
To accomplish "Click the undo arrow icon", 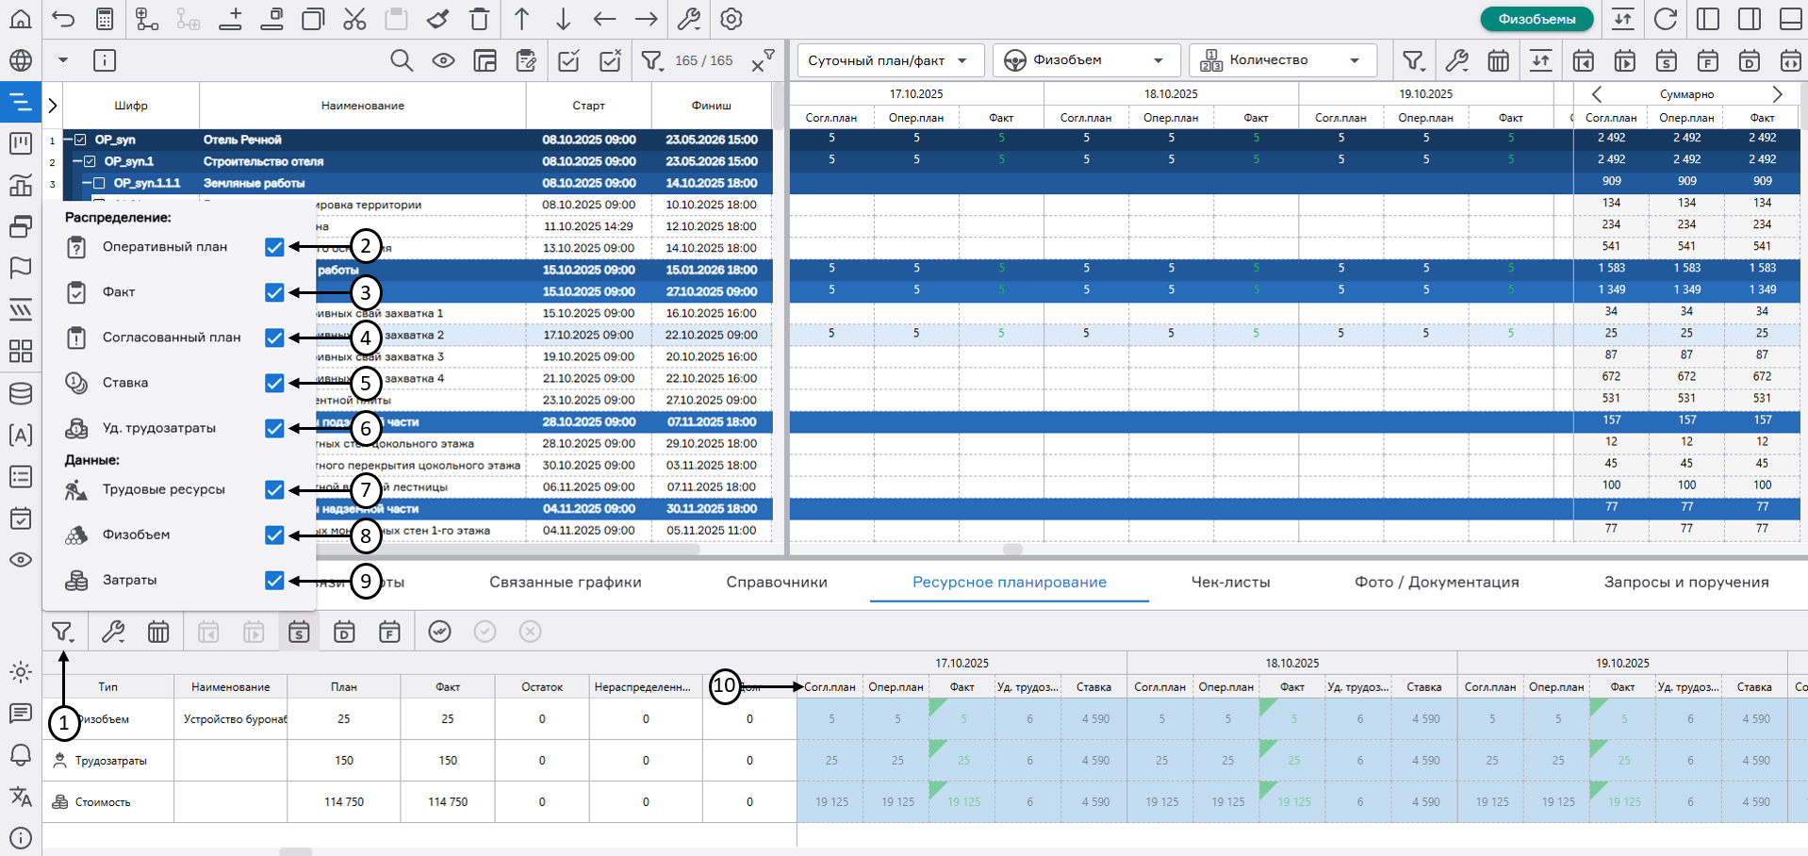I will click(x=63, y=19).
